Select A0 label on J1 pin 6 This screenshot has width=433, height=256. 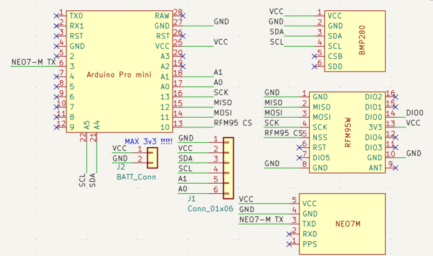point(183,189)
